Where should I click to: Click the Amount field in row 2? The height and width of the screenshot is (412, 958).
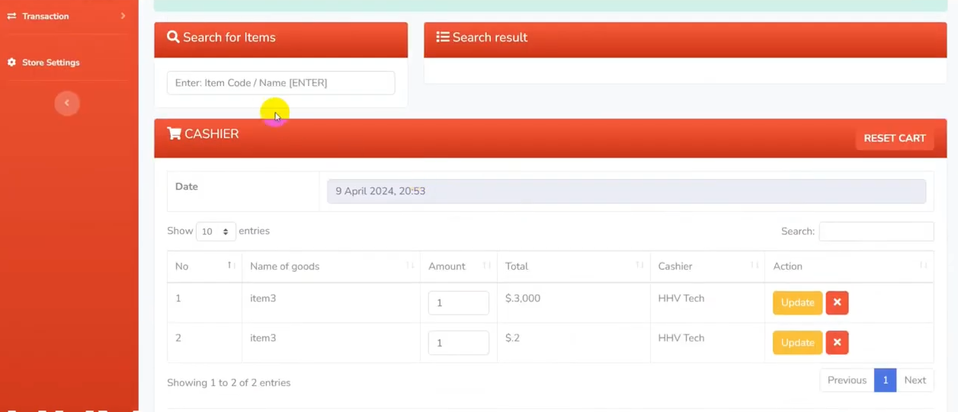[458, 343]
